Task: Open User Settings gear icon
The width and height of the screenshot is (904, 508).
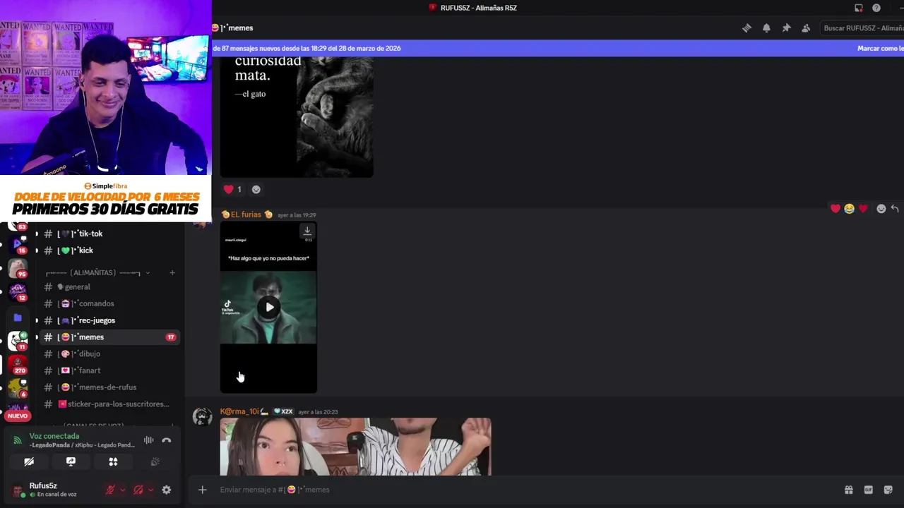Action: (167, 490)
